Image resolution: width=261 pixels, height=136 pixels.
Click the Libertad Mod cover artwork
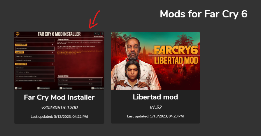pos(155,61)
